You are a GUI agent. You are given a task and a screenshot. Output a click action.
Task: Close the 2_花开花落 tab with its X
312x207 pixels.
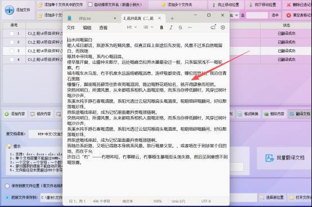(159, 19)
